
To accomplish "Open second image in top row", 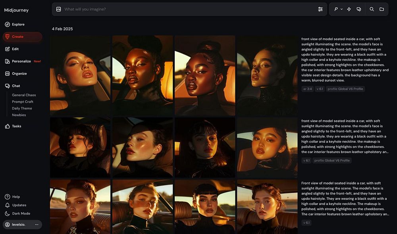I will pyautogui.click(x=143, y=75).
